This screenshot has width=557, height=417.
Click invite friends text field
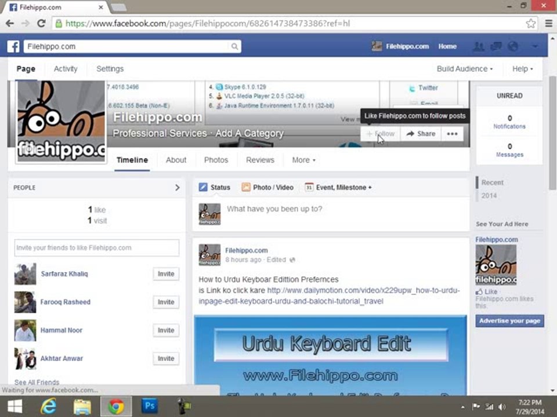point(97,248)
